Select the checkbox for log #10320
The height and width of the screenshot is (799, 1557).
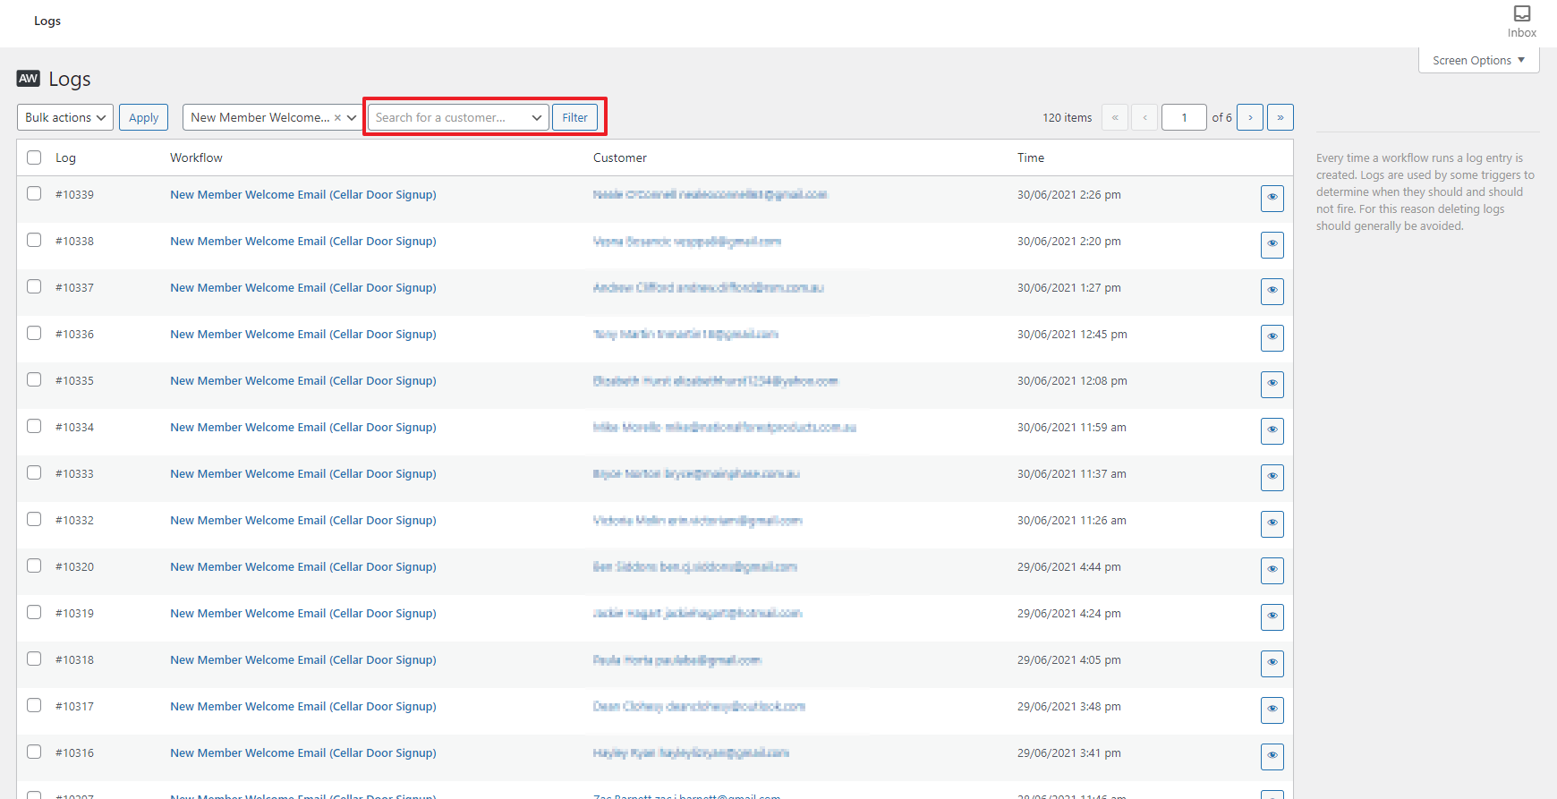(34, 565)
